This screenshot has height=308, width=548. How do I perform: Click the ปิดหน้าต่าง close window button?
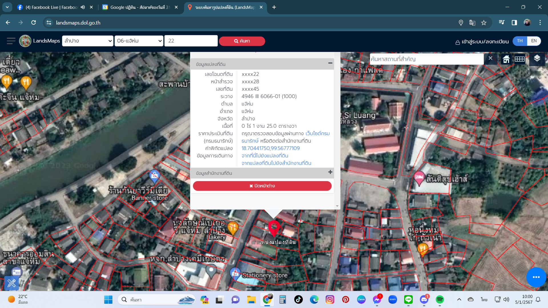(262, 186)
